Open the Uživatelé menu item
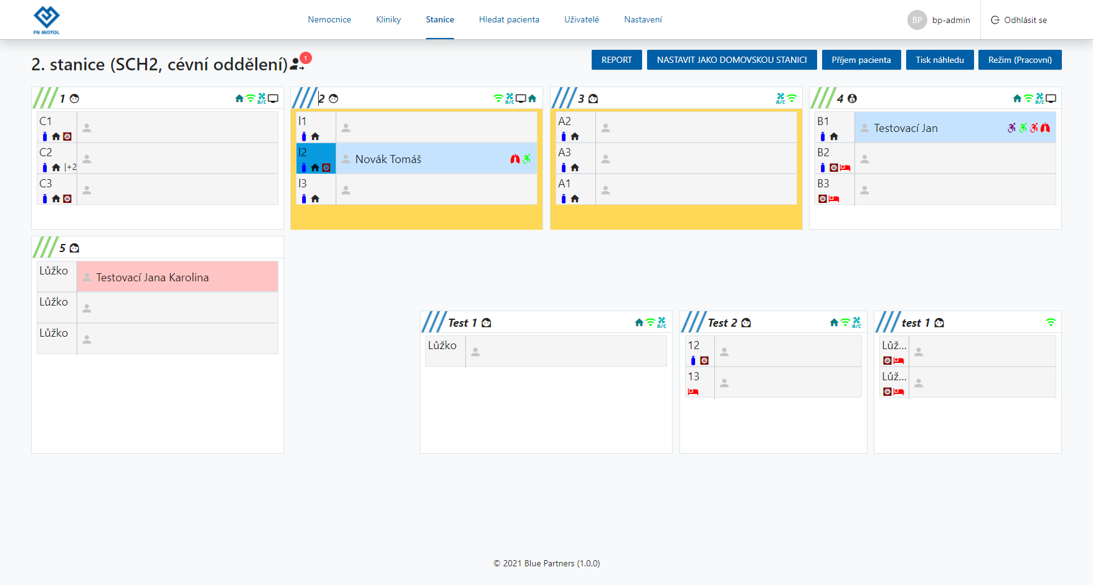 click(582, 19)
